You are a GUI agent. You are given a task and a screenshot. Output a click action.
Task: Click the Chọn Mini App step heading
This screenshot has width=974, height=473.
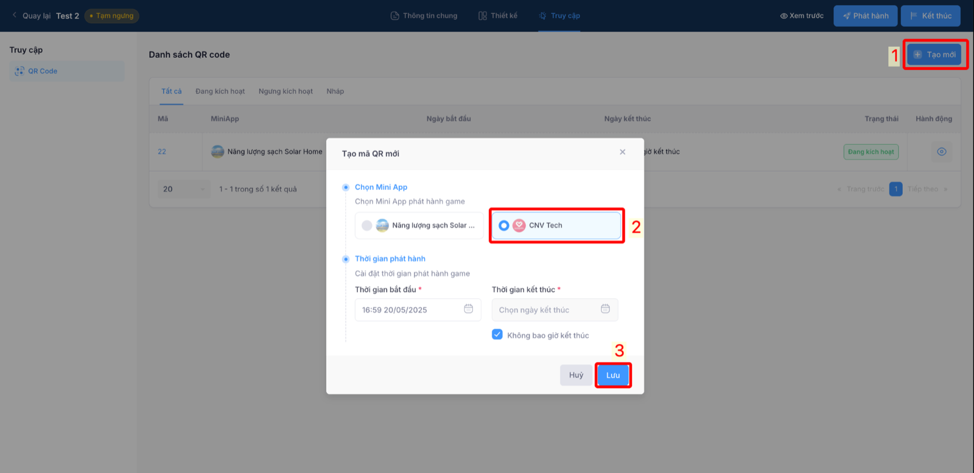381,187
